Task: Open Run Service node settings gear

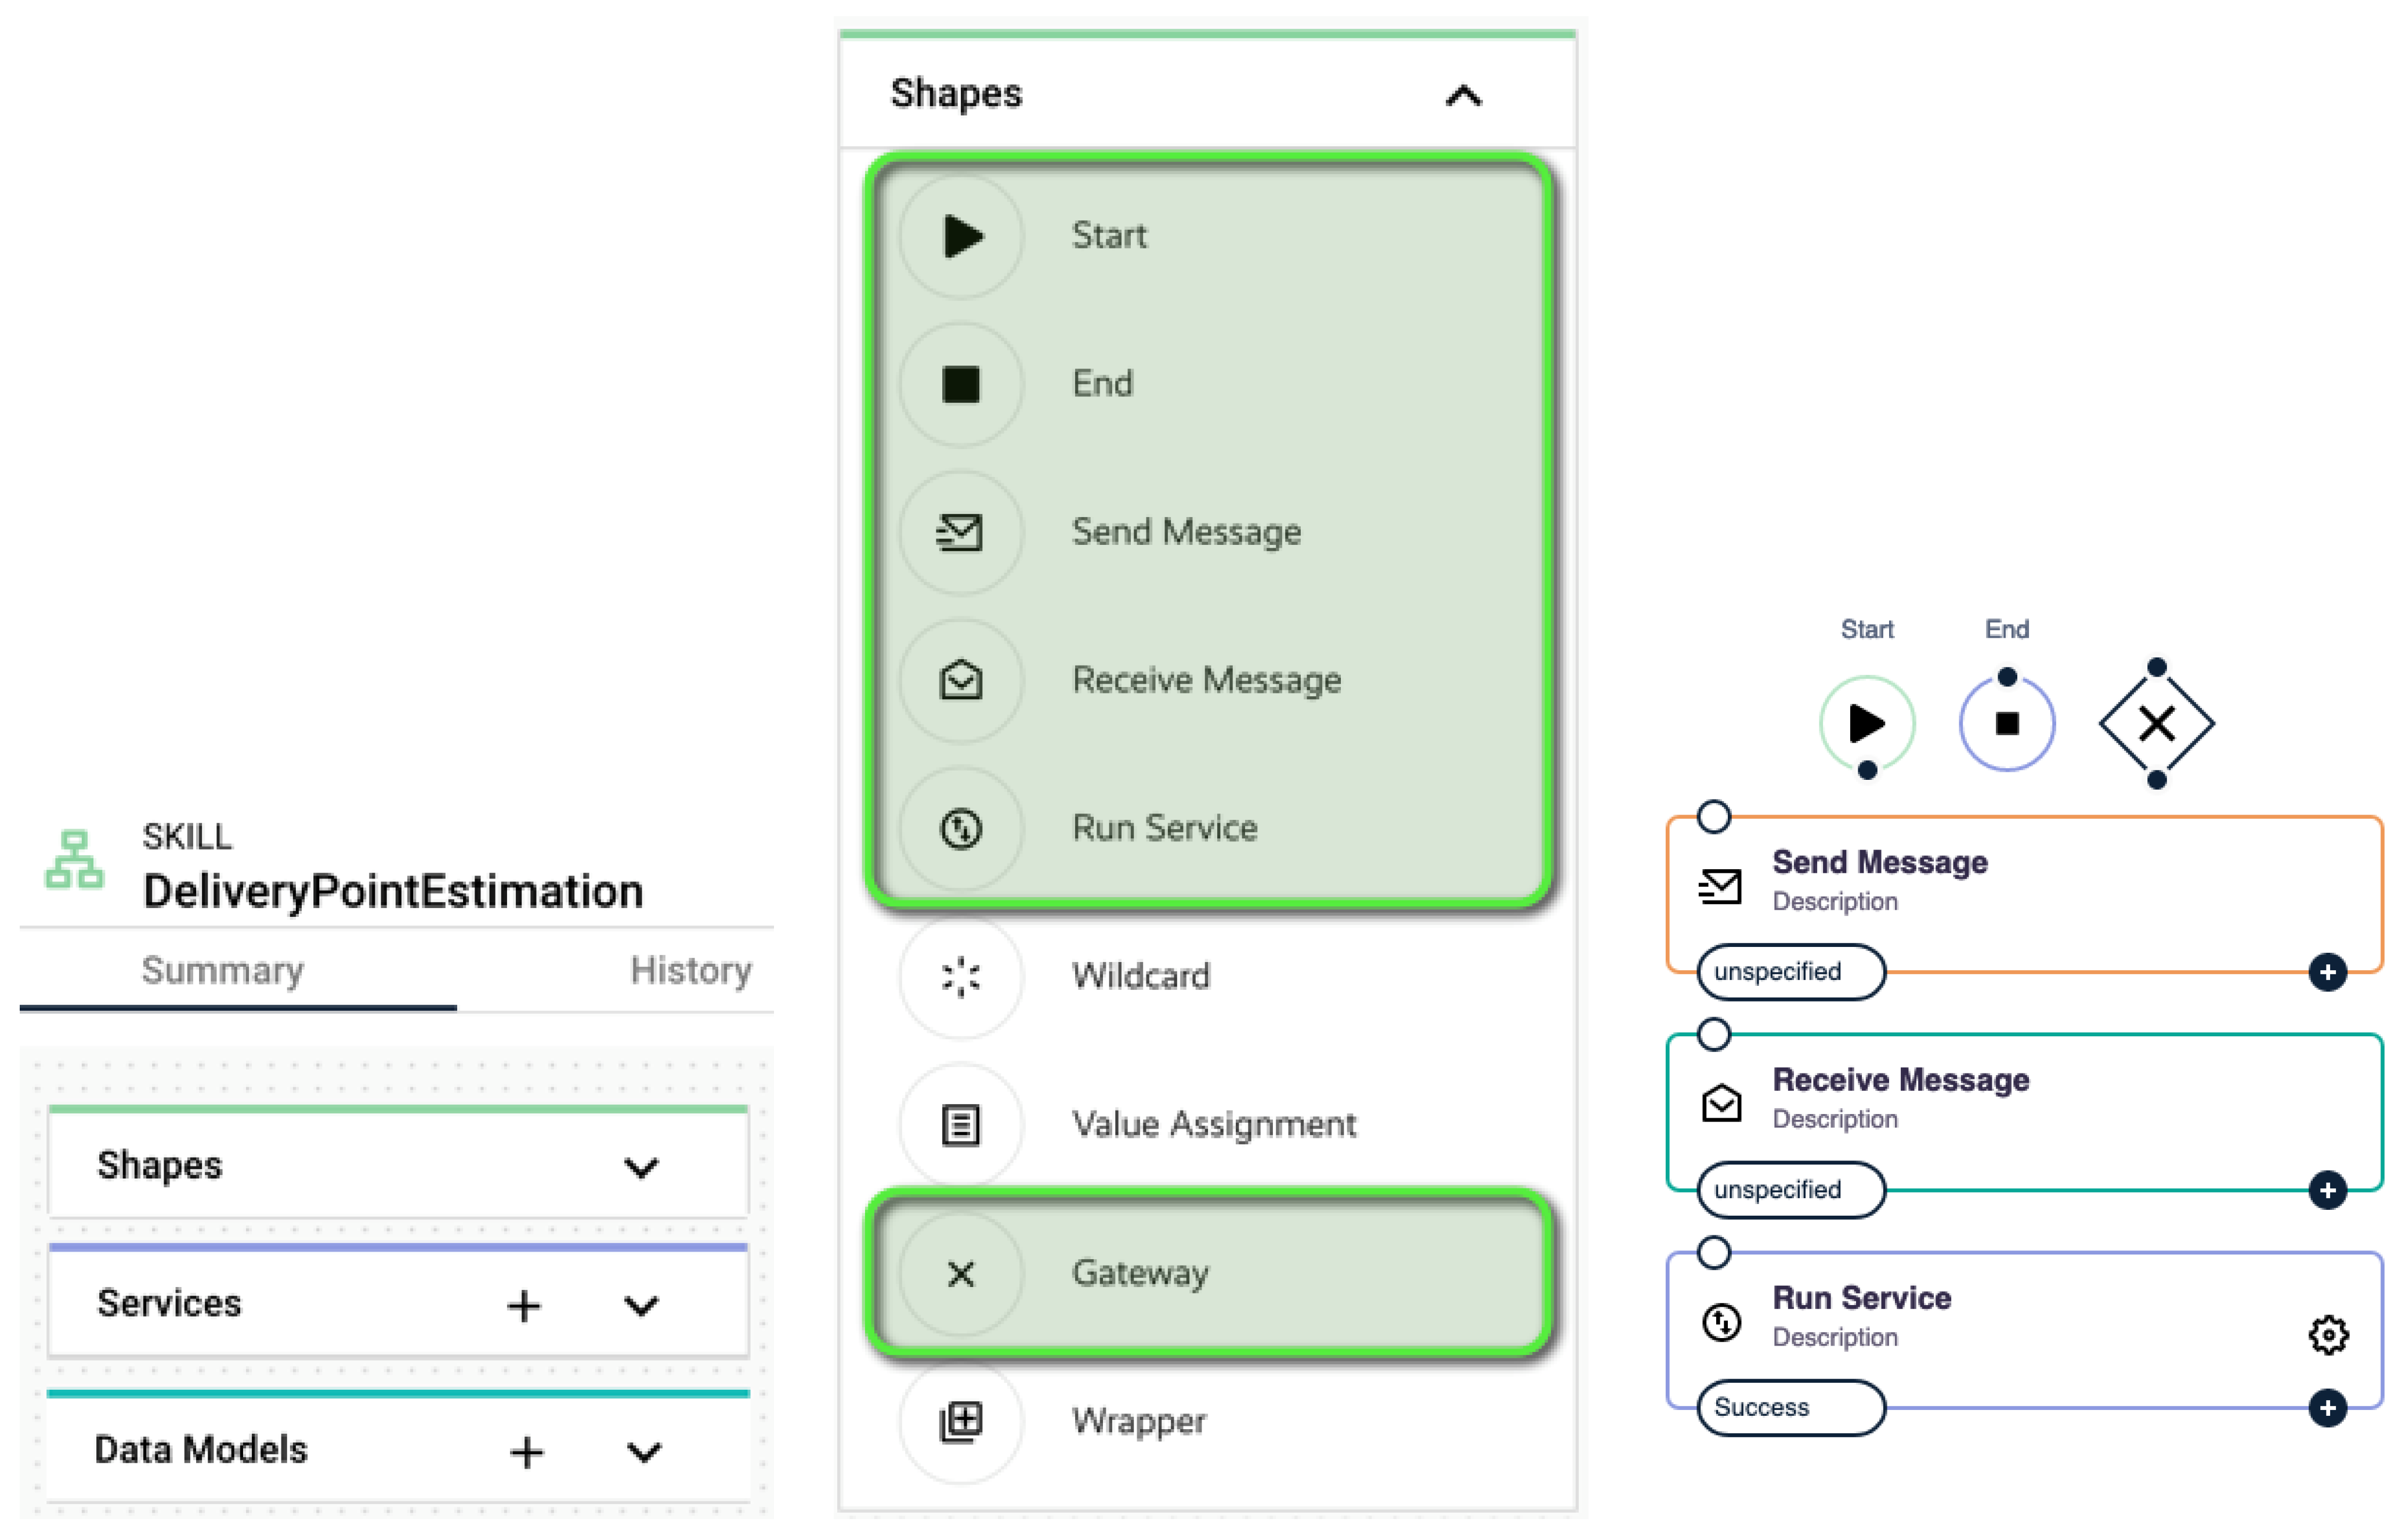Action: click(x=2327, y=1334)
